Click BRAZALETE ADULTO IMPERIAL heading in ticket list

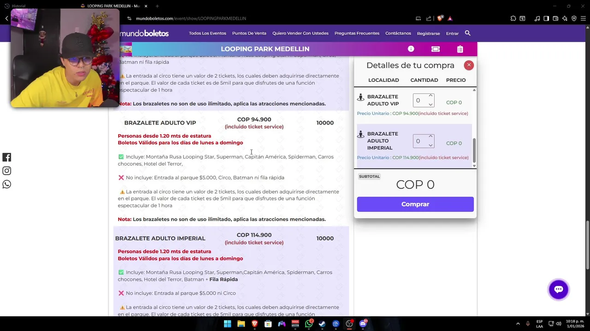[x=160, y=238]
